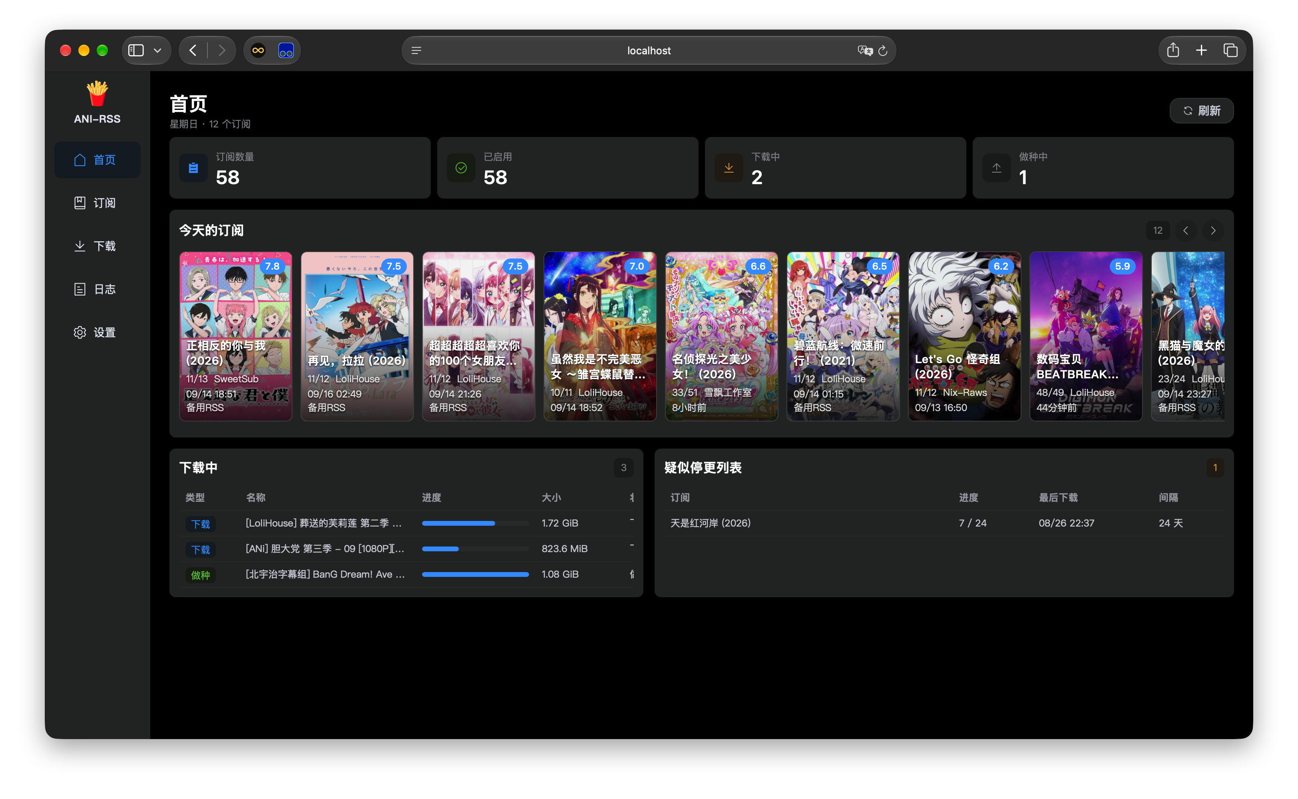Click the 3 count badge in 下载中 panel
The height and width of the screenshot is (799, 1298).
[624, 468]
